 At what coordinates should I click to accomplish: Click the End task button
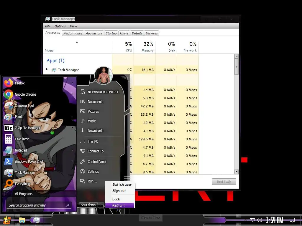pyautogui.click(x=224, y=181)
